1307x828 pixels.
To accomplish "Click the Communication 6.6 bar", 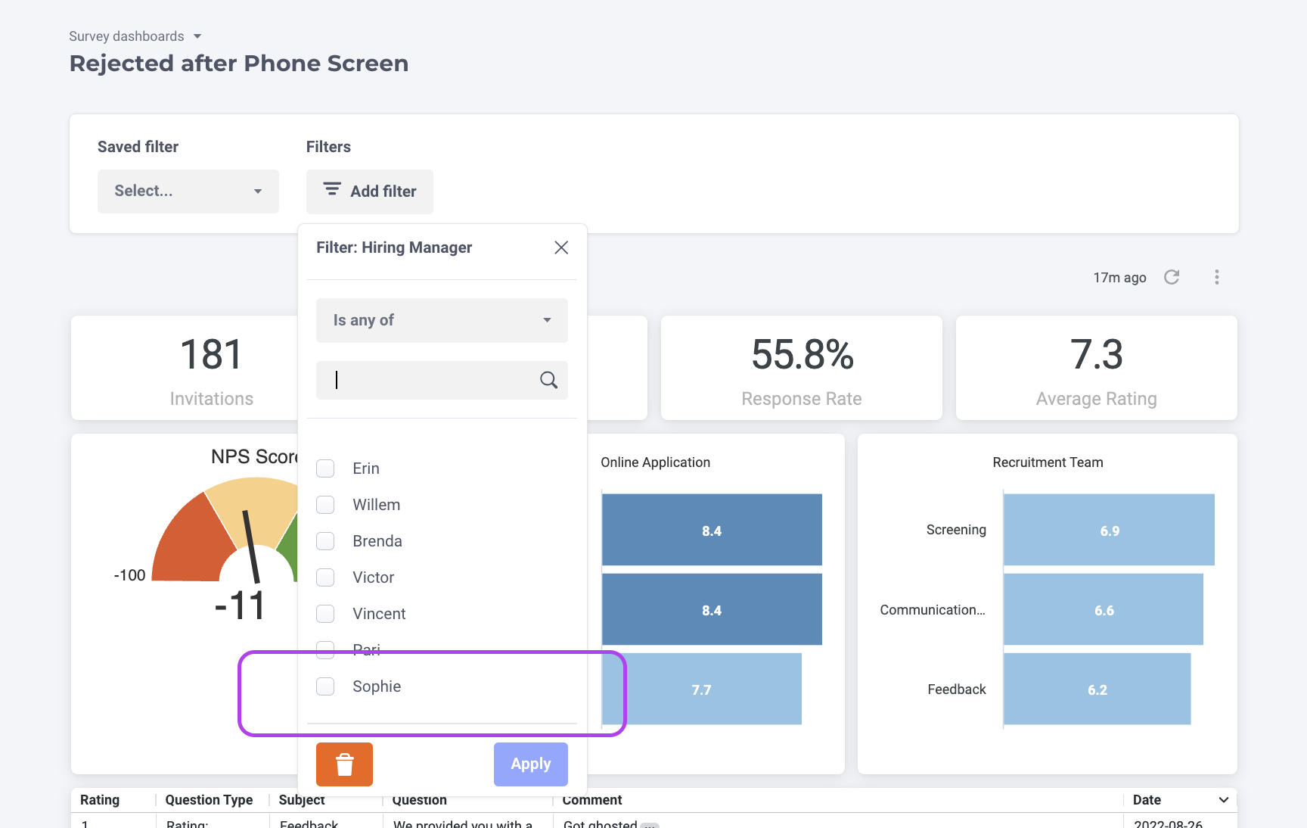I will pos(1104,609).
